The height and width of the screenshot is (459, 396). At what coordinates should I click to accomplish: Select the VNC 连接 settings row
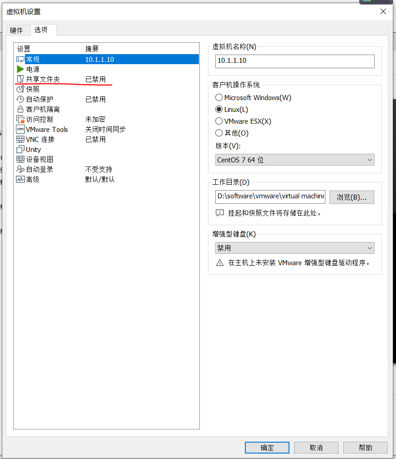pos(107,139)
